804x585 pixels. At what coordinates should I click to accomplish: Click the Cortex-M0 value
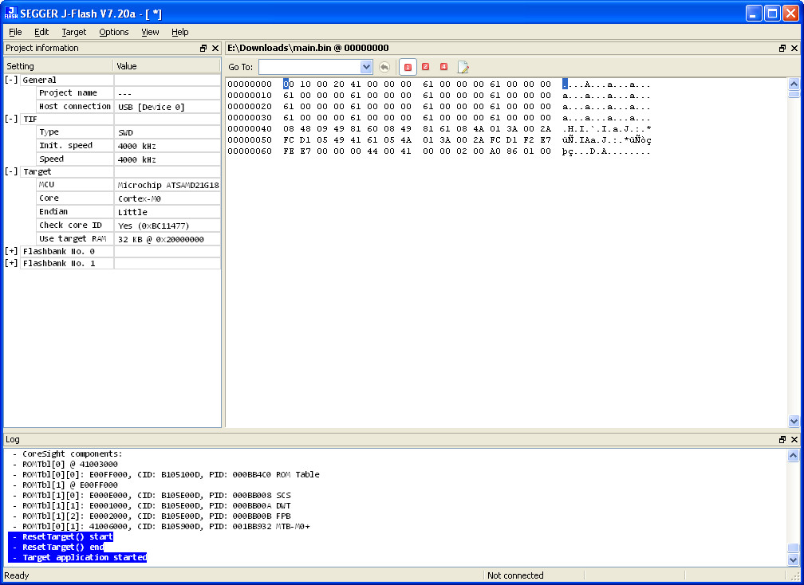140,198
